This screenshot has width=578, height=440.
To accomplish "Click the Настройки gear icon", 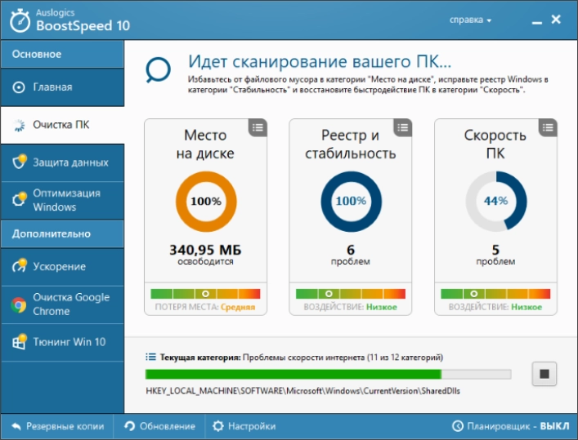I will coord(217,426).
